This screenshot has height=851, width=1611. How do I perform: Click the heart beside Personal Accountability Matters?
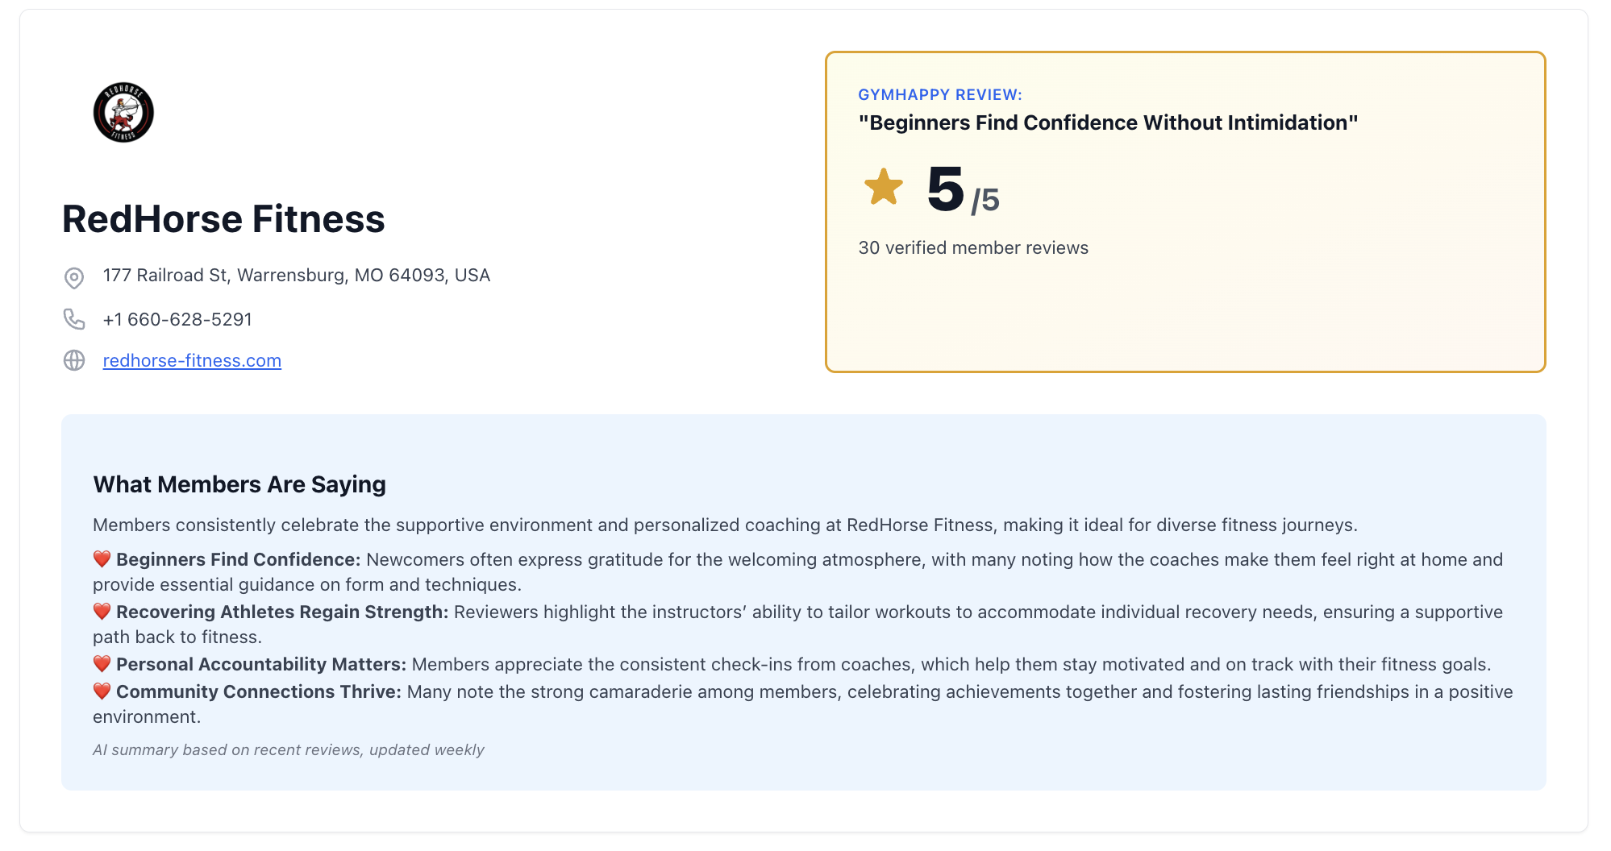[102, 664]
